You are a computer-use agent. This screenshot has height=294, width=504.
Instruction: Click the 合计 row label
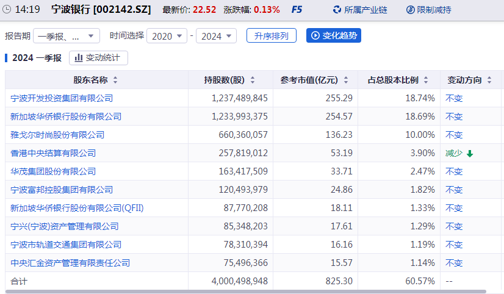click(19, 281)
